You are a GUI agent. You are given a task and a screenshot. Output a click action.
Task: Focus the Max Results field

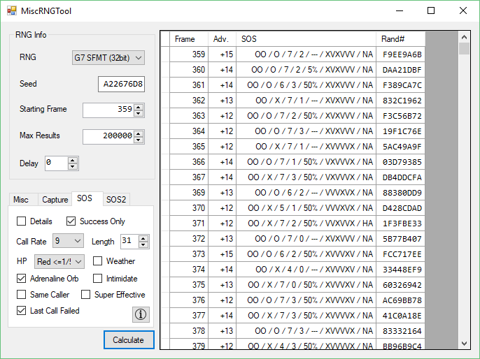(x=108, y=137)
